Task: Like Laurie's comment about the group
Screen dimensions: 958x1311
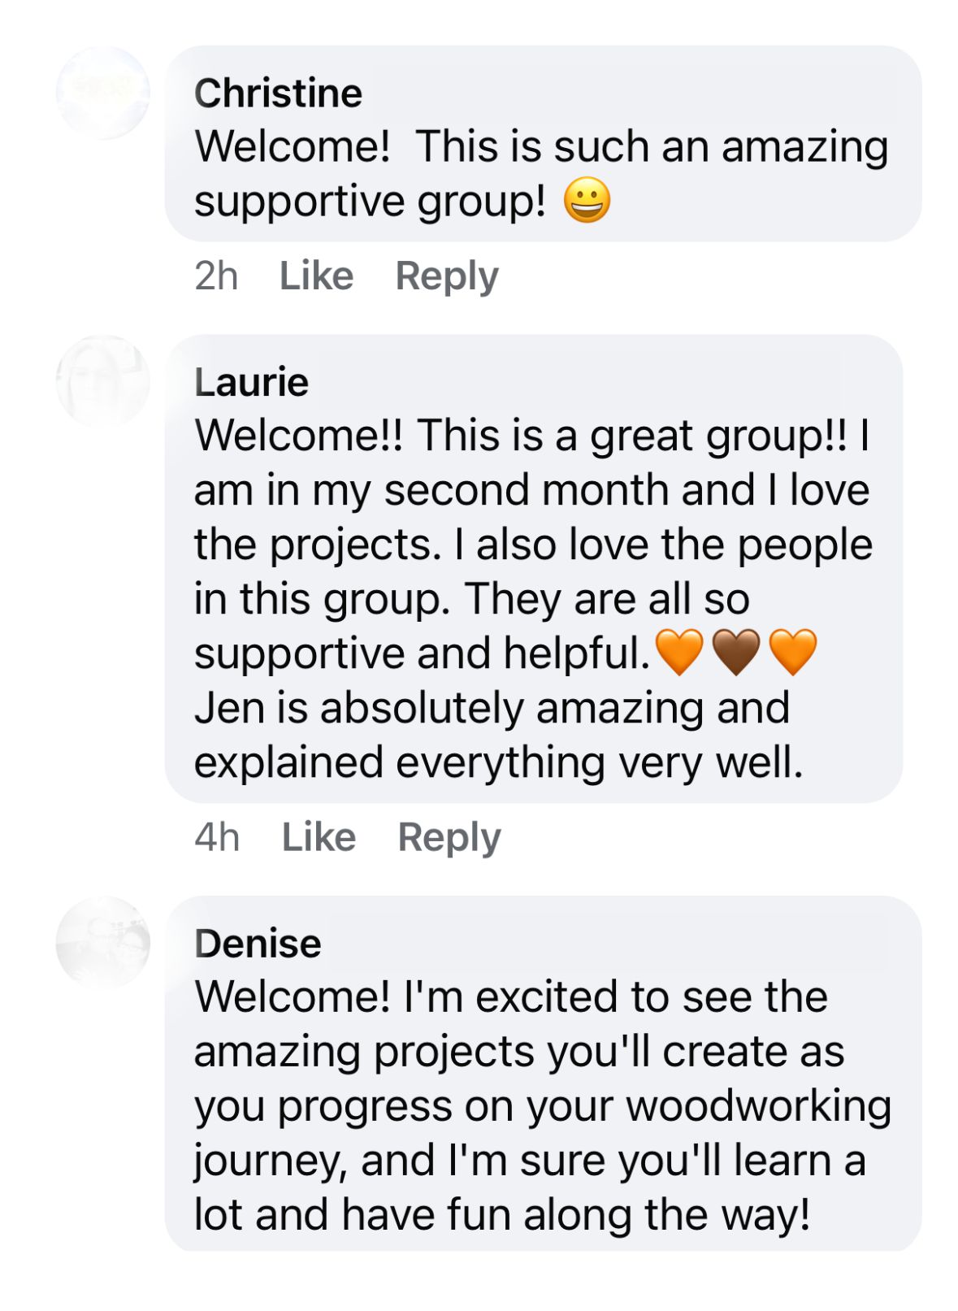Action: [319, 837]
